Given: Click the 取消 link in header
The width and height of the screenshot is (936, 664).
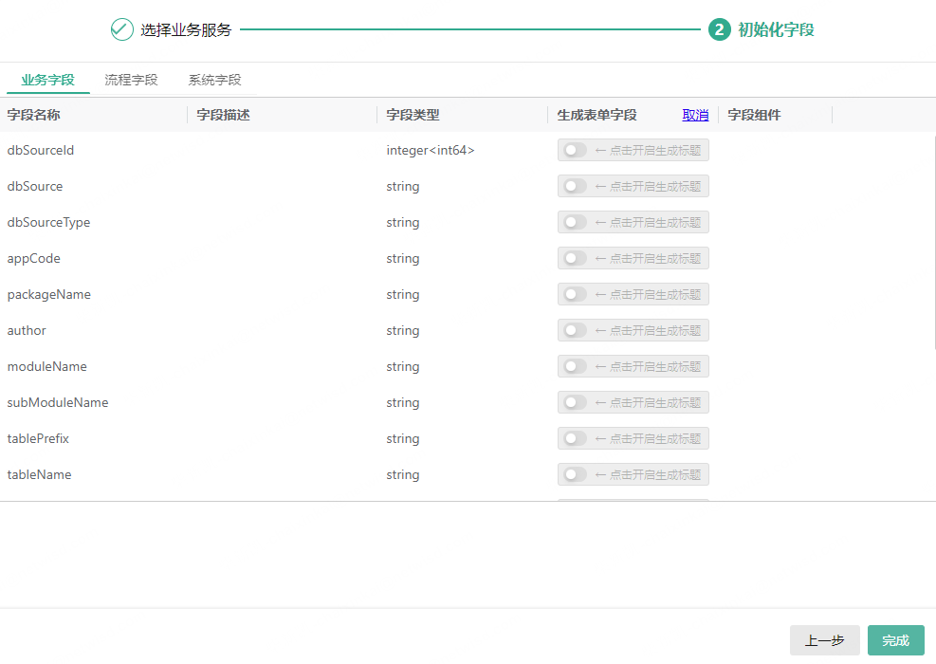Looking at the screenshot, I should pos(695,115).
